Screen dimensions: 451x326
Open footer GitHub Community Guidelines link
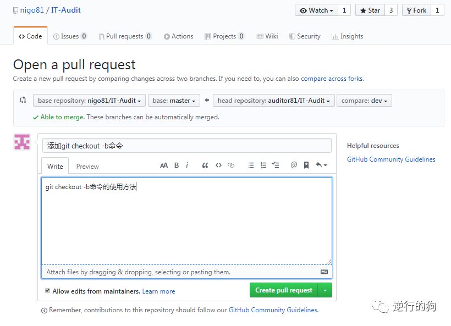pos(273,310)
